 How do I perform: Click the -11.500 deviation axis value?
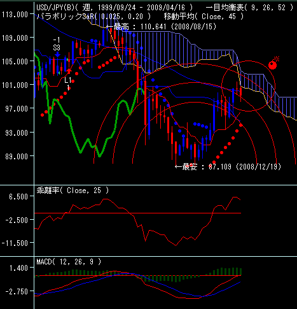pyautogui.click(x=15, y=243)
